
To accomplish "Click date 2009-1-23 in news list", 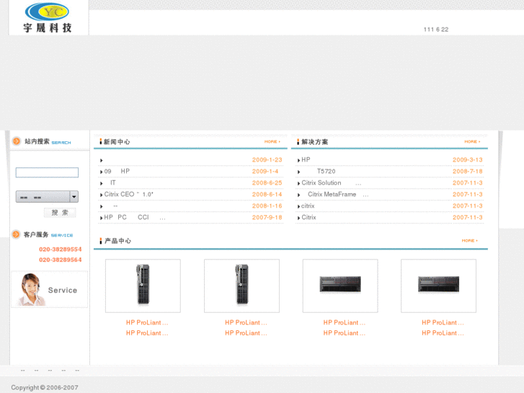I will [267, 160].
